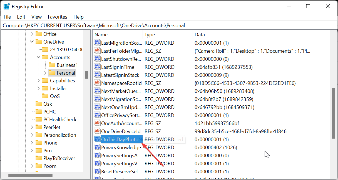Select the Installer registry key
338x180 pixels.
tap(58, 88)
